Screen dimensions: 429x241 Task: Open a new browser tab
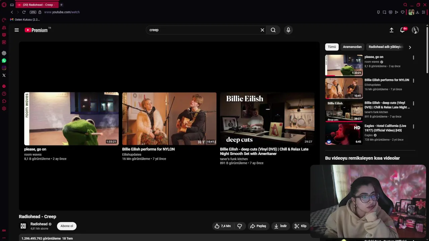click(x=61, y=5)
